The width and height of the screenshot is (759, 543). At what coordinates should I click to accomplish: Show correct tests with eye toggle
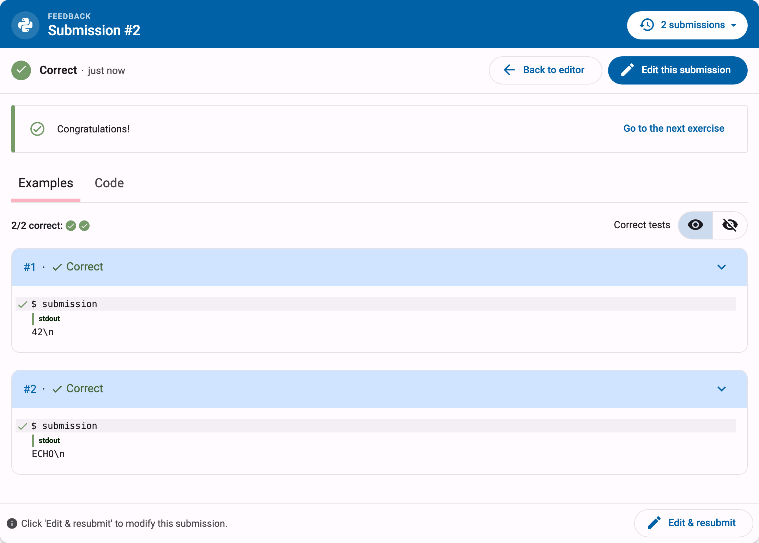pos(696,225)
